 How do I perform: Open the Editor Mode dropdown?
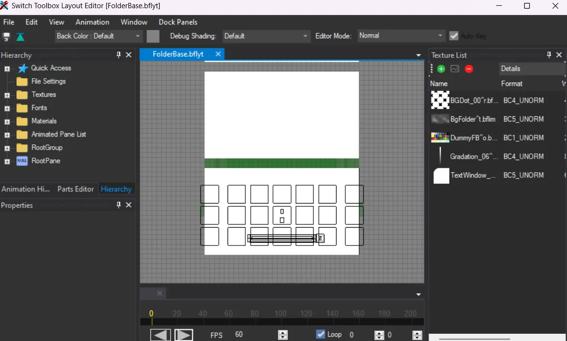440,36
